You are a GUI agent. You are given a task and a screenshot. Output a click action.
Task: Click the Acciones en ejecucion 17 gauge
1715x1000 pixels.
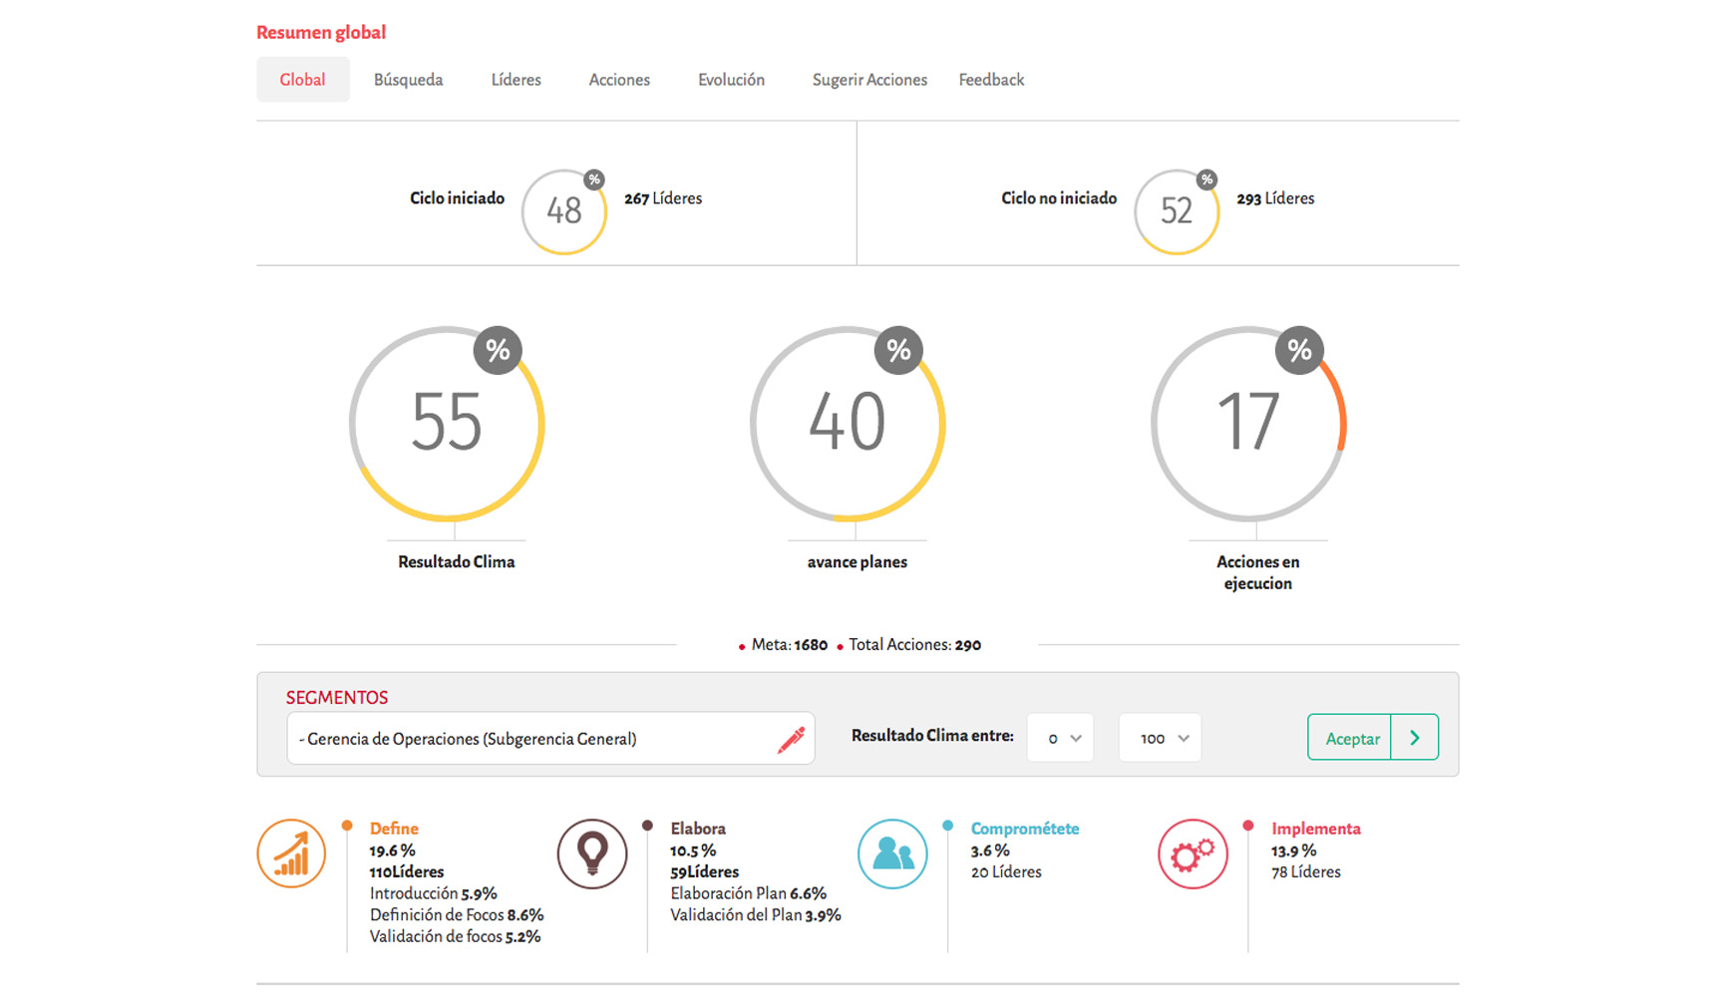1248,424
